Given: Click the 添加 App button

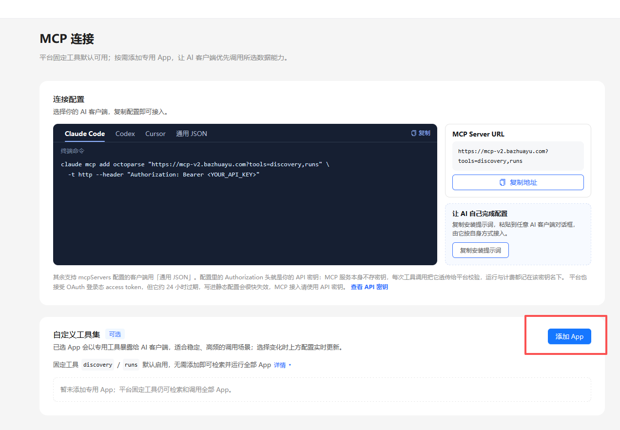Looking at the screenshot, I should pyautogui.click(x=569, y=336).
